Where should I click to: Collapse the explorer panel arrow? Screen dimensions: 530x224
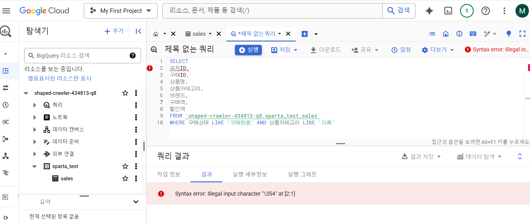(x=138, y=31)
